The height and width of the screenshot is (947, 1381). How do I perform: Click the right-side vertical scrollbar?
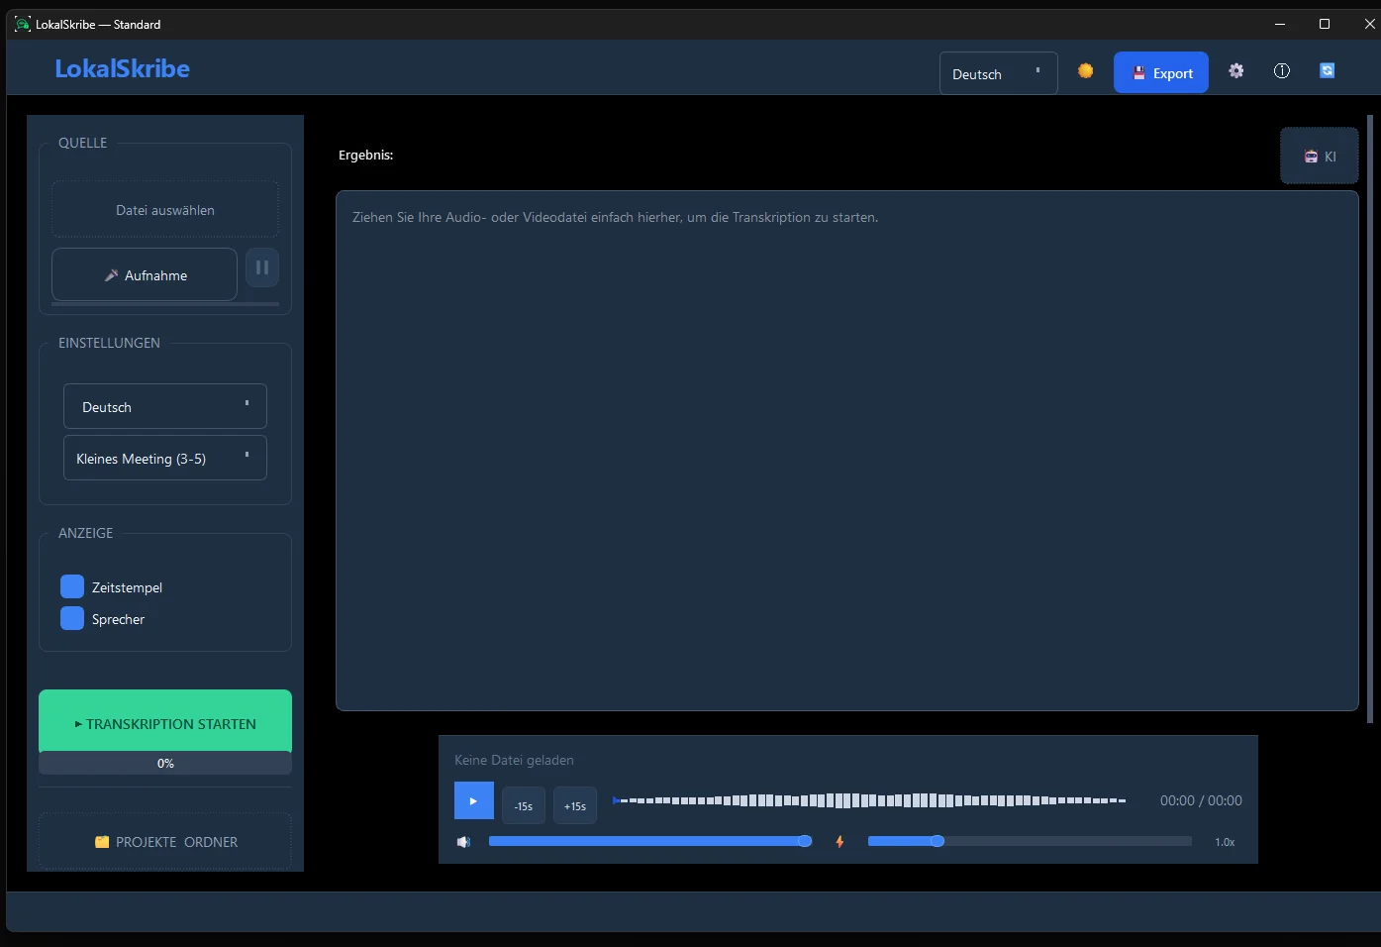[x=1370, y=418]
